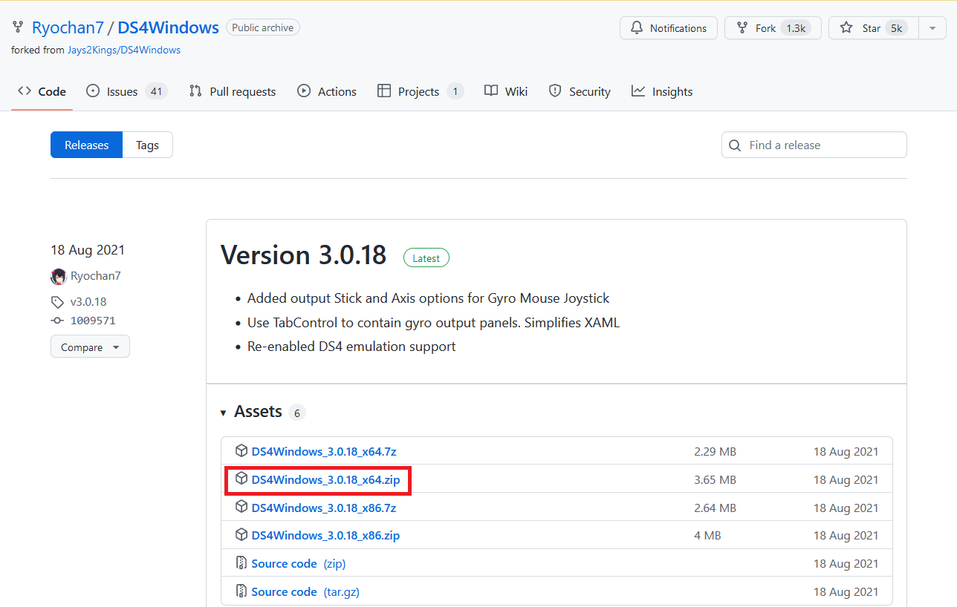Download DS4Windows_3.0.18_x86.zip
The image size is (957, 607).
[x=325, y=536]
